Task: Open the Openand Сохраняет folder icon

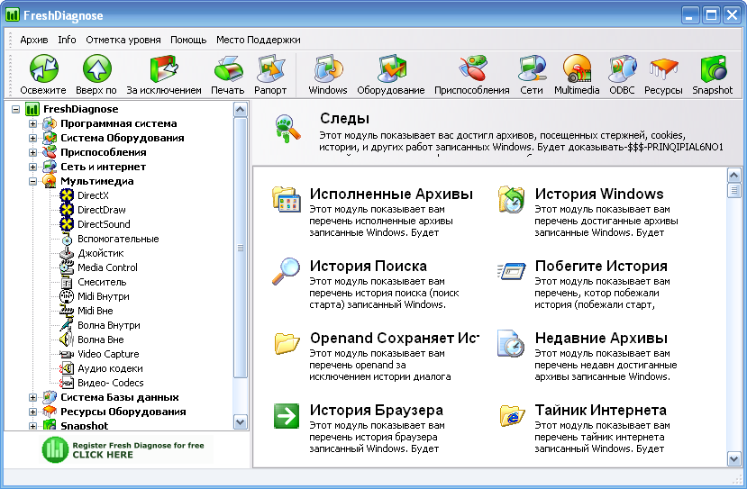Action: [287, 343]
